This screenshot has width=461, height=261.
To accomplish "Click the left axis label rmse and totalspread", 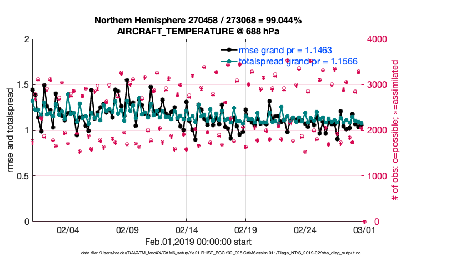I will [11, 130].
